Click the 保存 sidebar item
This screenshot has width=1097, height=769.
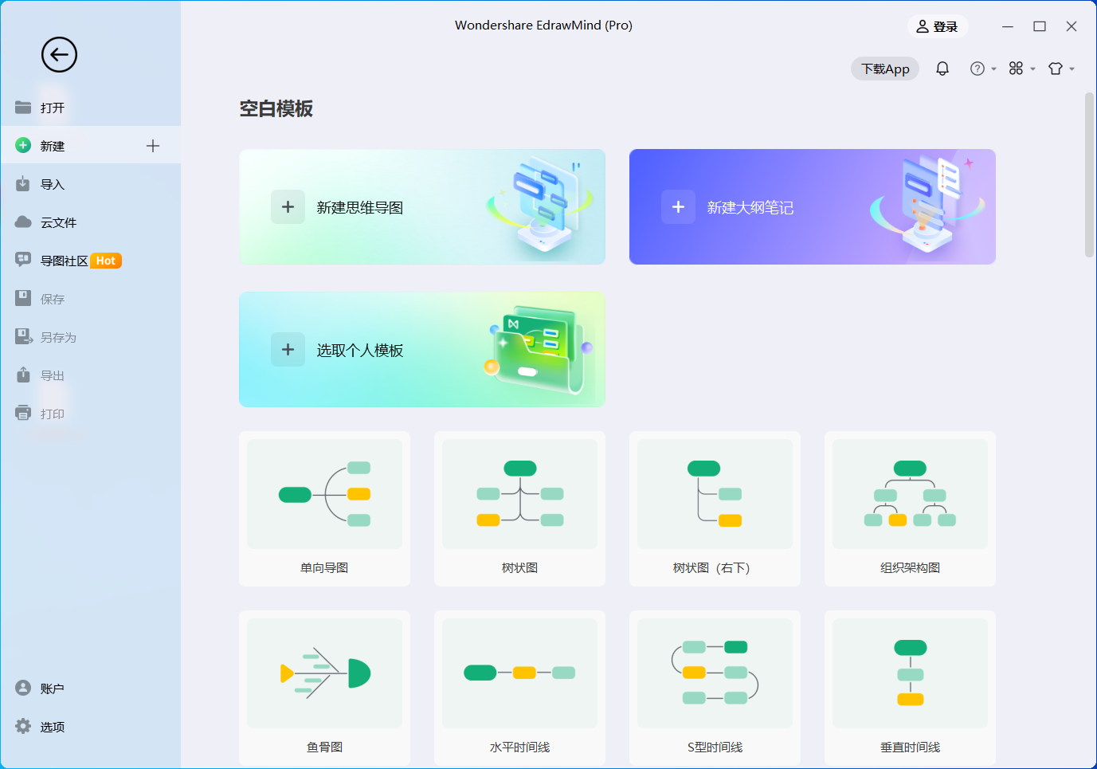(x=91, y=299)
